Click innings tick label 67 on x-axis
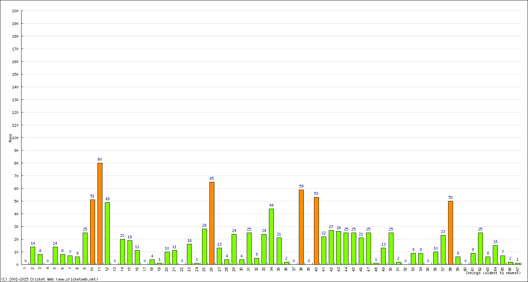This screenshot has height=282, width=528. click(517, 269)
